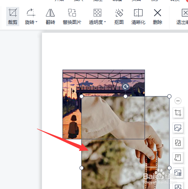Click the edit image icon in side toolbar
Screen dimensions: 188x189
coord(178,128)
